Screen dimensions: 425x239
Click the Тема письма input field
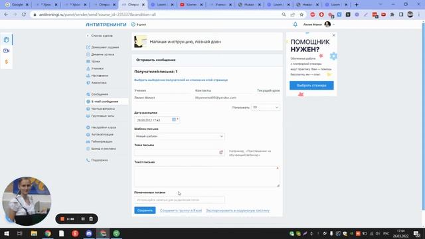pos(179,152)
